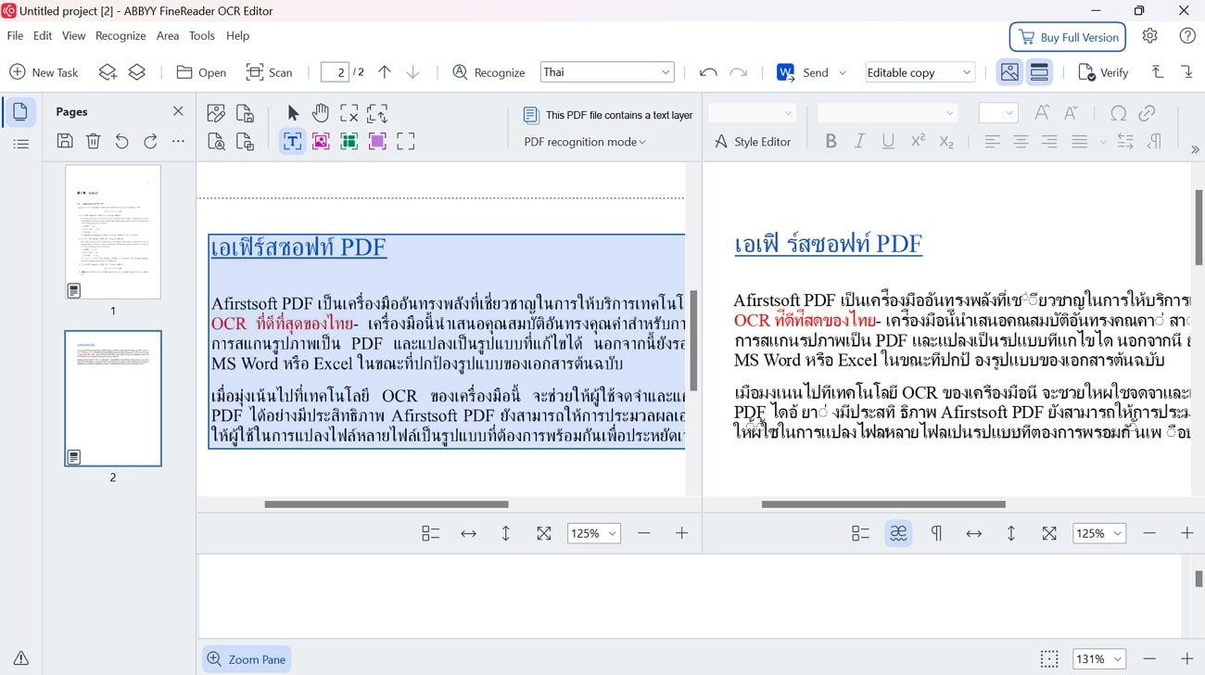Toggle the Image pane view
Screen dimensions: 1205x675
pyautogui.click(x=1009, y=72)
